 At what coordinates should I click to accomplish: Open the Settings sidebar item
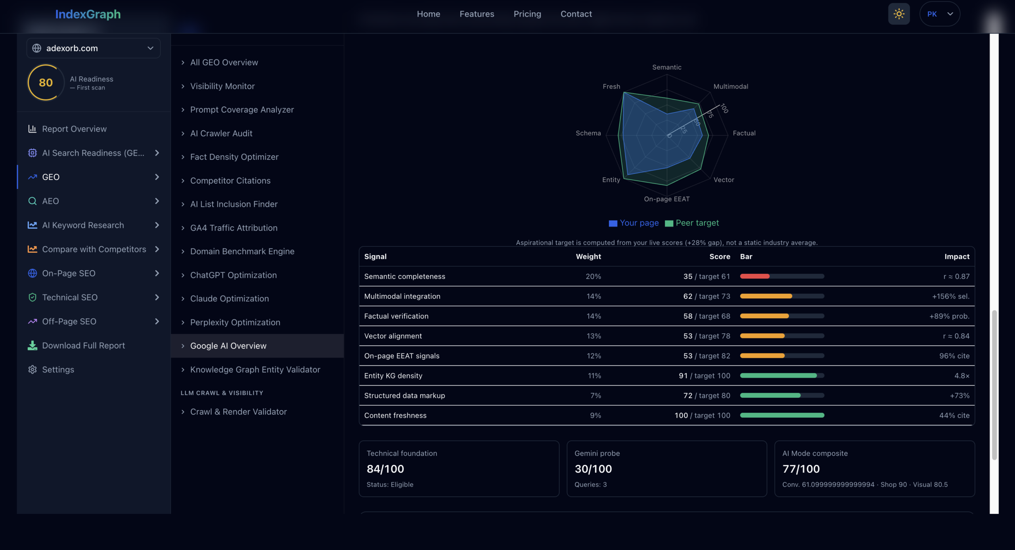pyautogui.click(x=94, y=370)
